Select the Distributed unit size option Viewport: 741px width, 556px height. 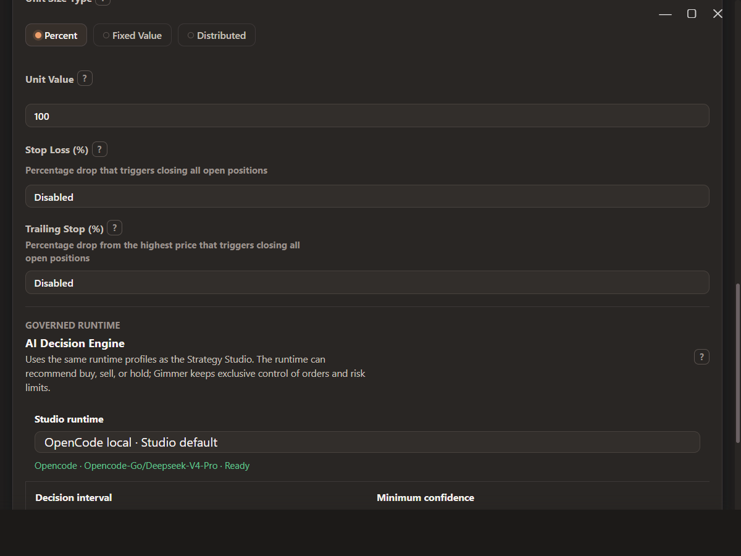(x=217, y=35)
